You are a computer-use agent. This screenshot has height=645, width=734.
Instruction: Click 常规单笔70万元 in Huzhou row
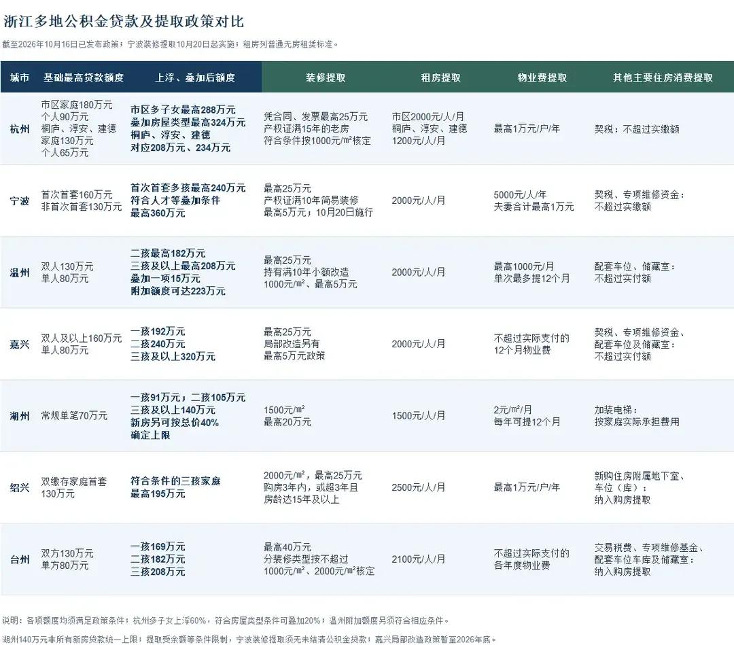[x=75, y=416]
